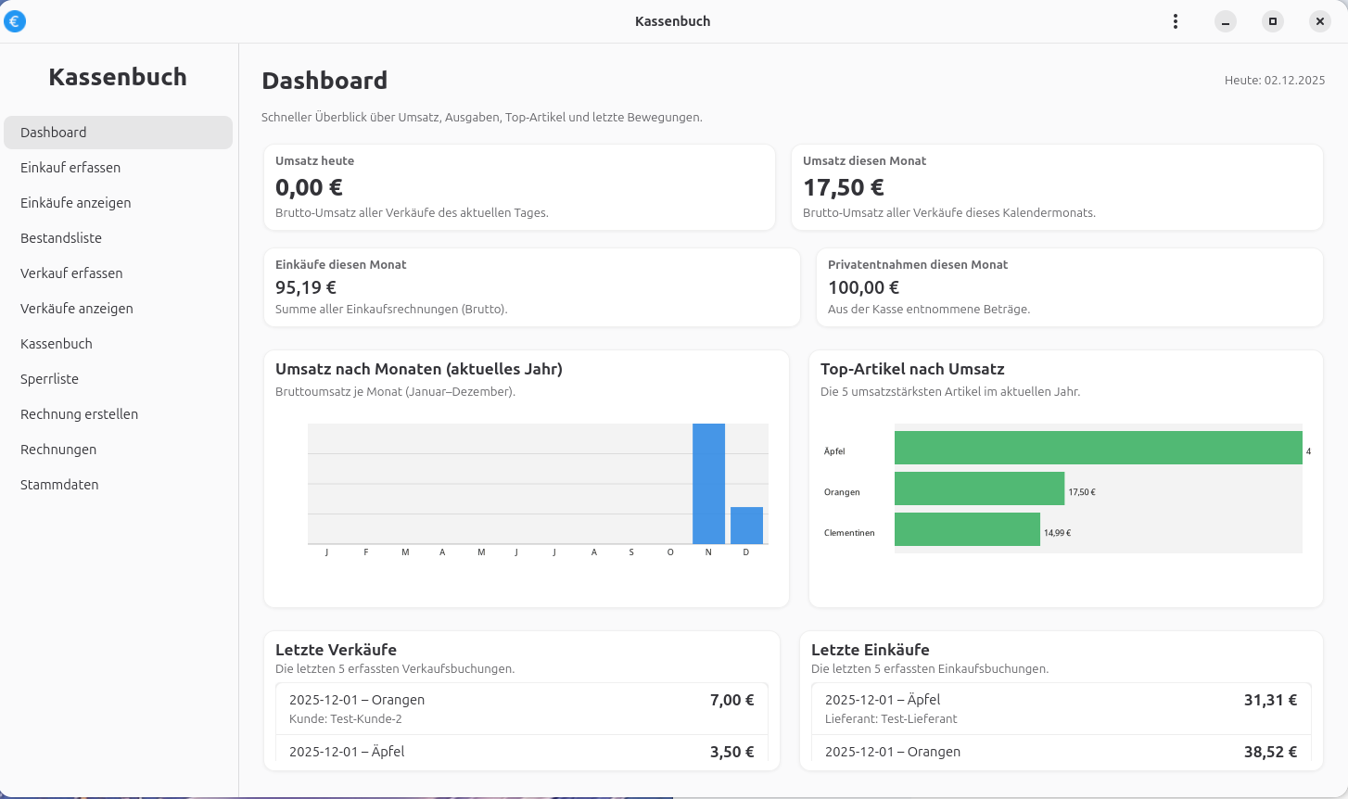The height and width of the screenshot is (799, 1348).
Task: Close the Kassenbuch window
Action: [x=1320, y=21]
